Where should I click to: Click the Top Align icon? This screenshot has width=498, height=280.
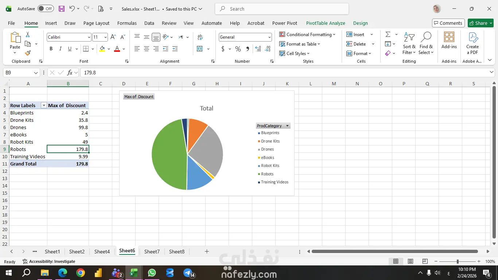[137, 37]
